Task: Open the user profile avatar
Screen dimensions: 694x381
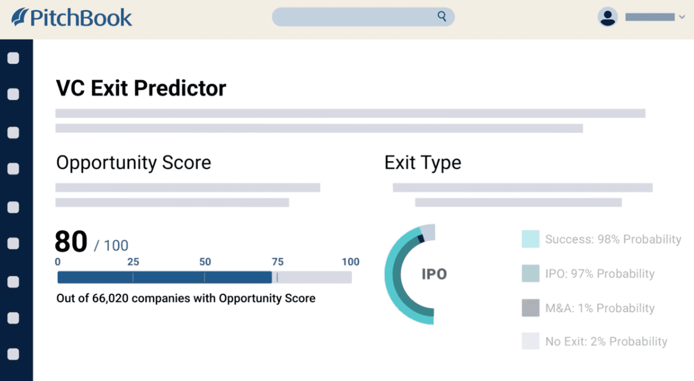Action: pos(608,17)
